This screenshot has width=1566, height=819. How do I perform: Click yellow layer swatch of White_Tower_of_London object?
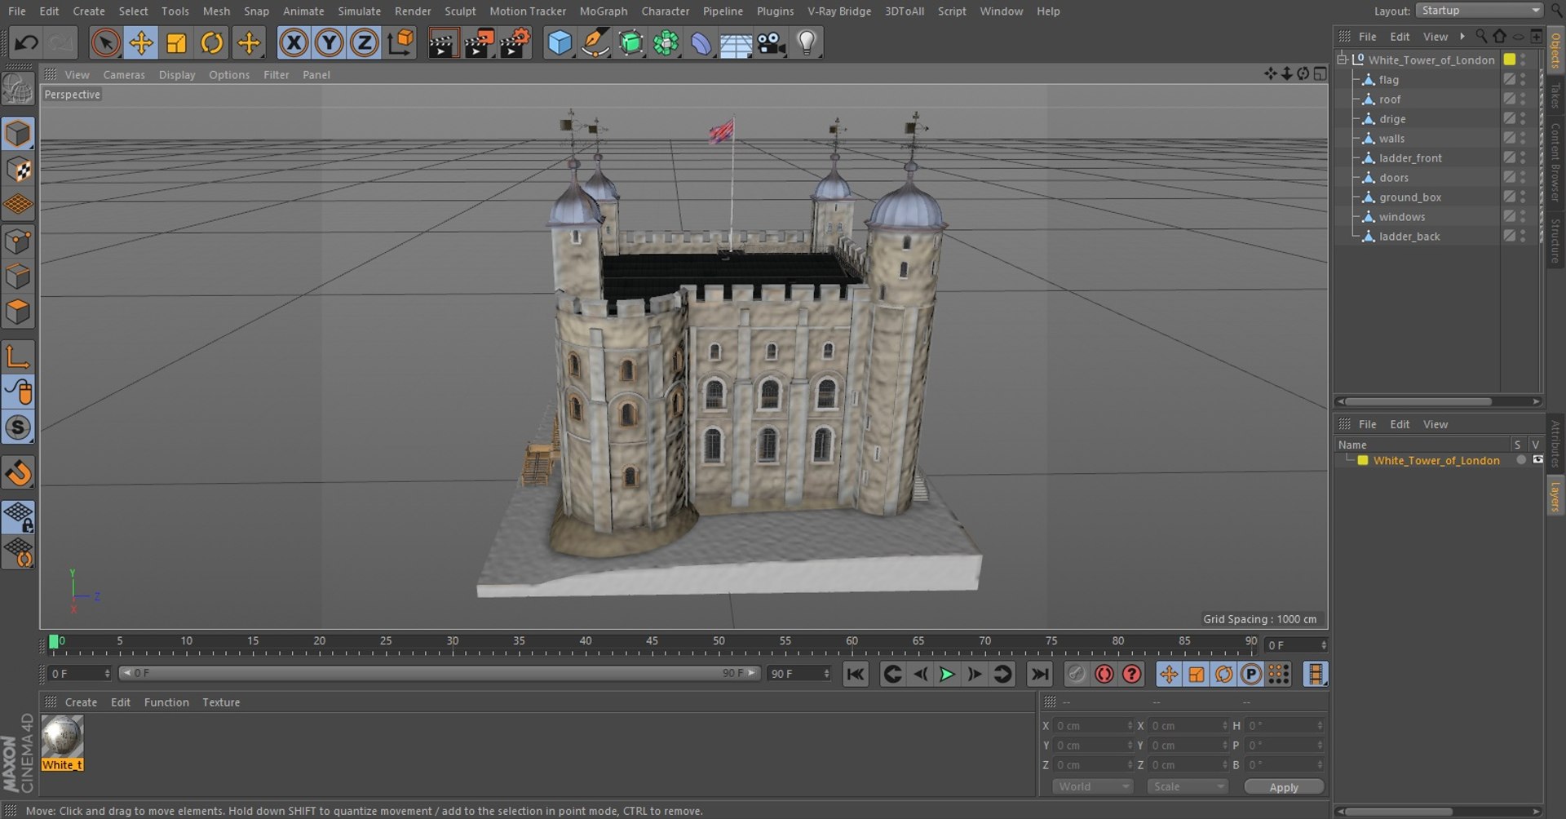1510,60
